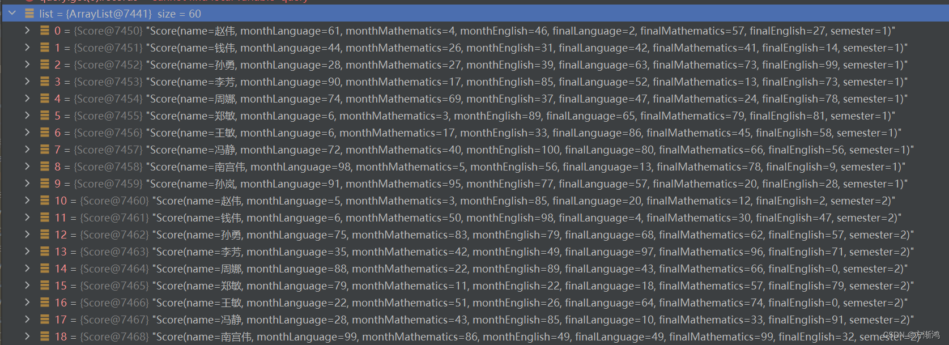
Task: Expand element 7 Score@7457
Action: [x=27, y=150]
